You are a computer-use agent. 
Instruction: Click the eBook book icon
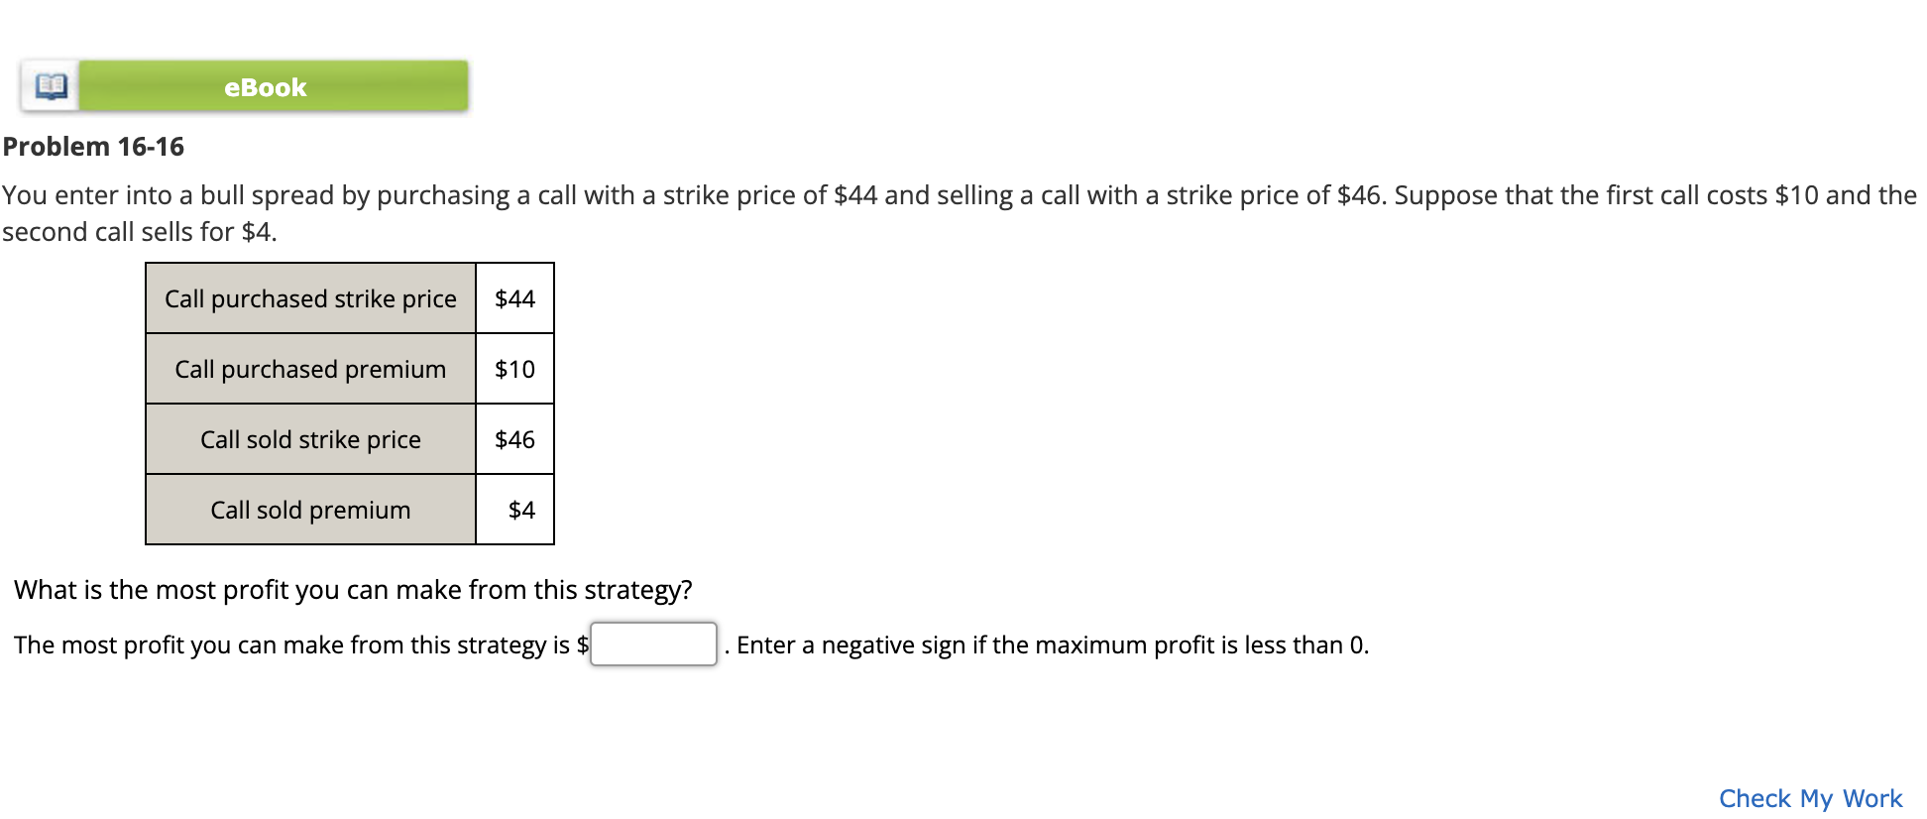tap(50, 86)
